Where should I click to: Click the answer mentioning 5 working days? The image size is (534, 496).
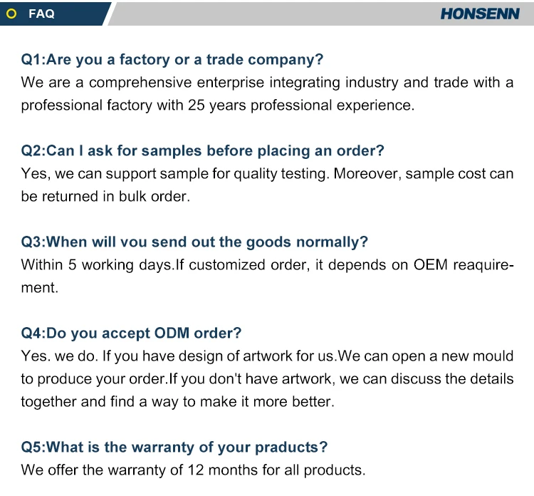267,265
